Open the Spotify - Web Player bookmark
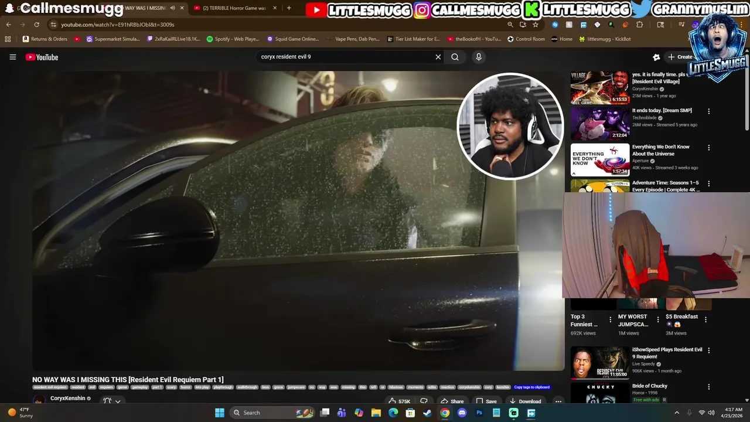The image size is (750, 422). click(x=233, y=39)
